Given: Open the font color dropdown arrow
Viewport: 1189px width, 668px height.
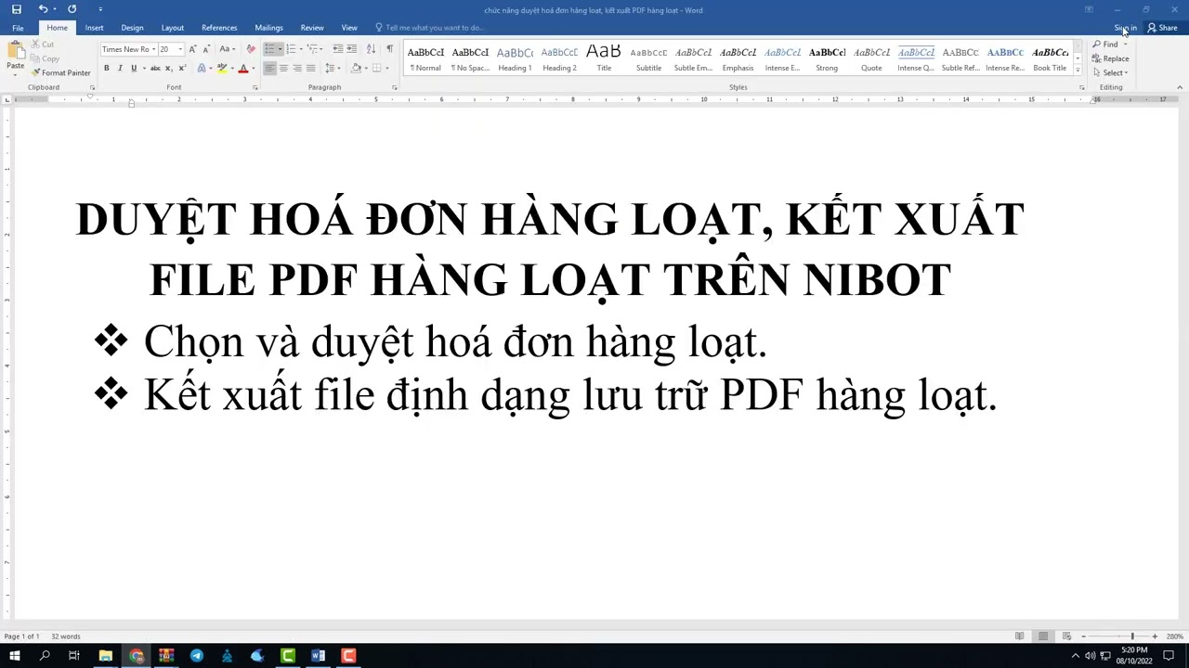Looking at the screenshot, I should coord(253,68).
